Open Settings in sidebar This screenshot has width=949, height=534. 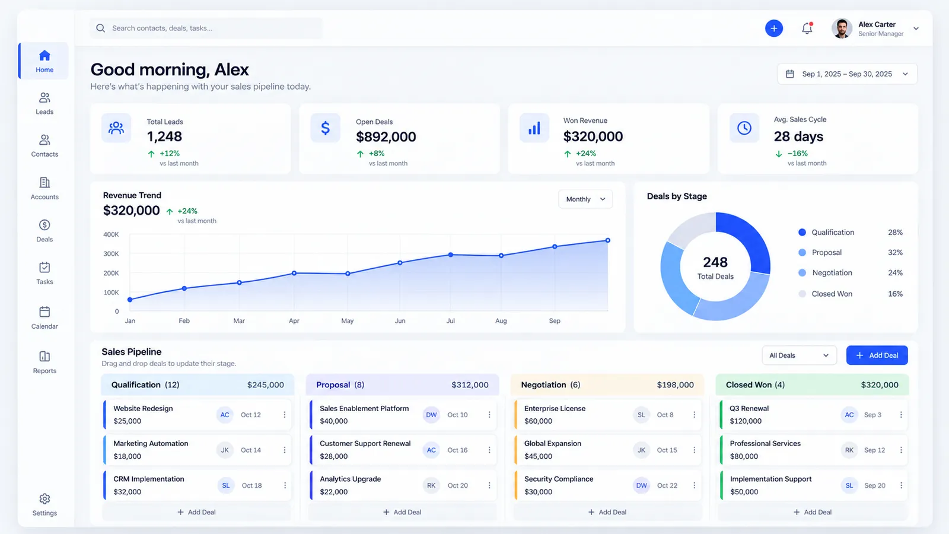click(44, 504)
